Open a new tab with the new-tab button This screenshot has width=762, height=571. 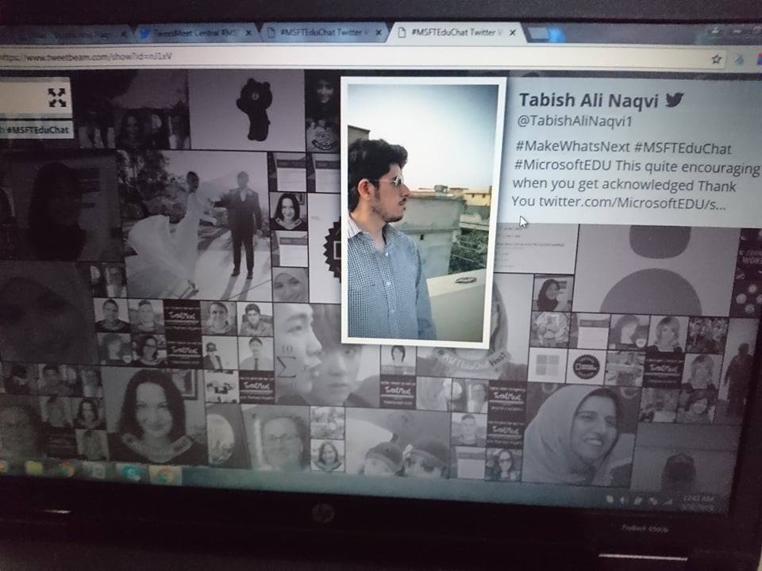click(545, 34)
